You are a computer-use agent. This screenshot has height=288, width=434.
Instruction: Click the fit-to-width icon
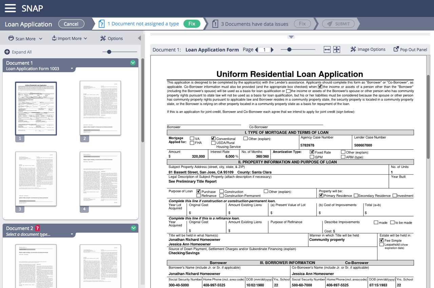tap(327, 50)
